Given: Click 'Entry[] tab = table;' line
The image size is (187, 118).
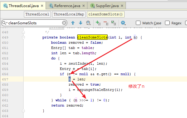Looking at the screenshot, I should [73, 48].
